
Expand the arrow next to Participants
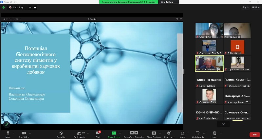coord(88,133)
